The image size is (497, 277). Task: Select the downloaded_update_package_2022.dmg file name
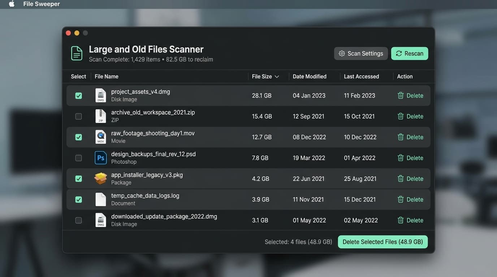pos(164,216)
